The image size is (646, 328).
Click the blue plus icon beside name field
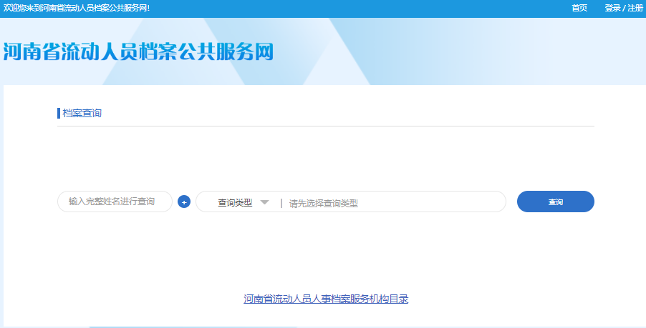pos(184,202)
